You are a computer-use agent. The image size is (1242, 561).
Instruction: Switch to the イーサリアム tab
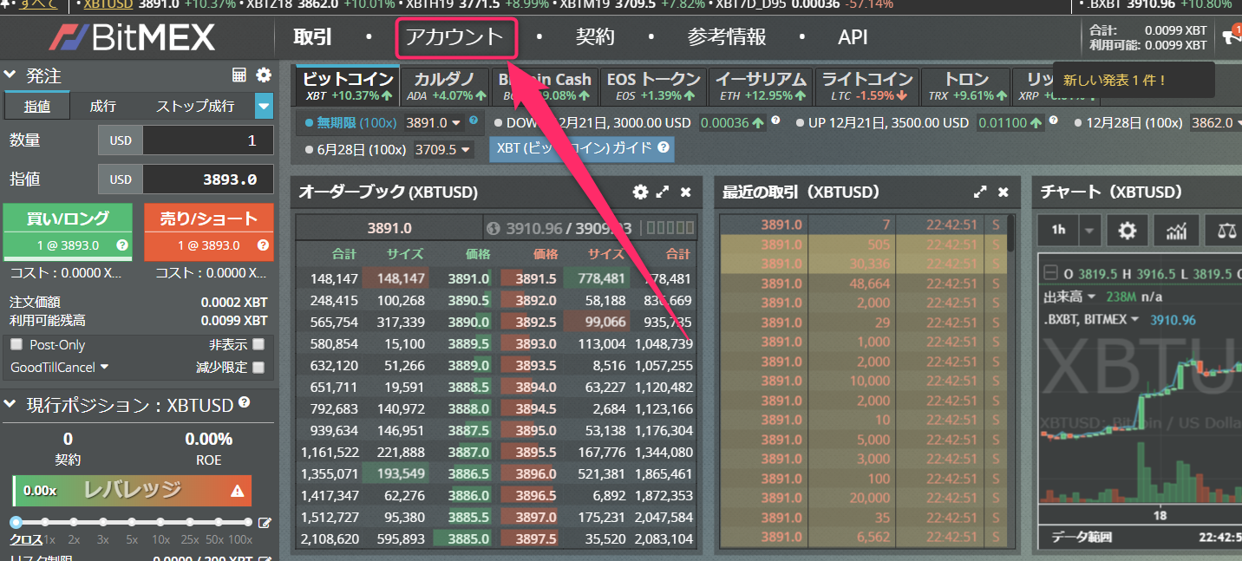click(761, 86)
